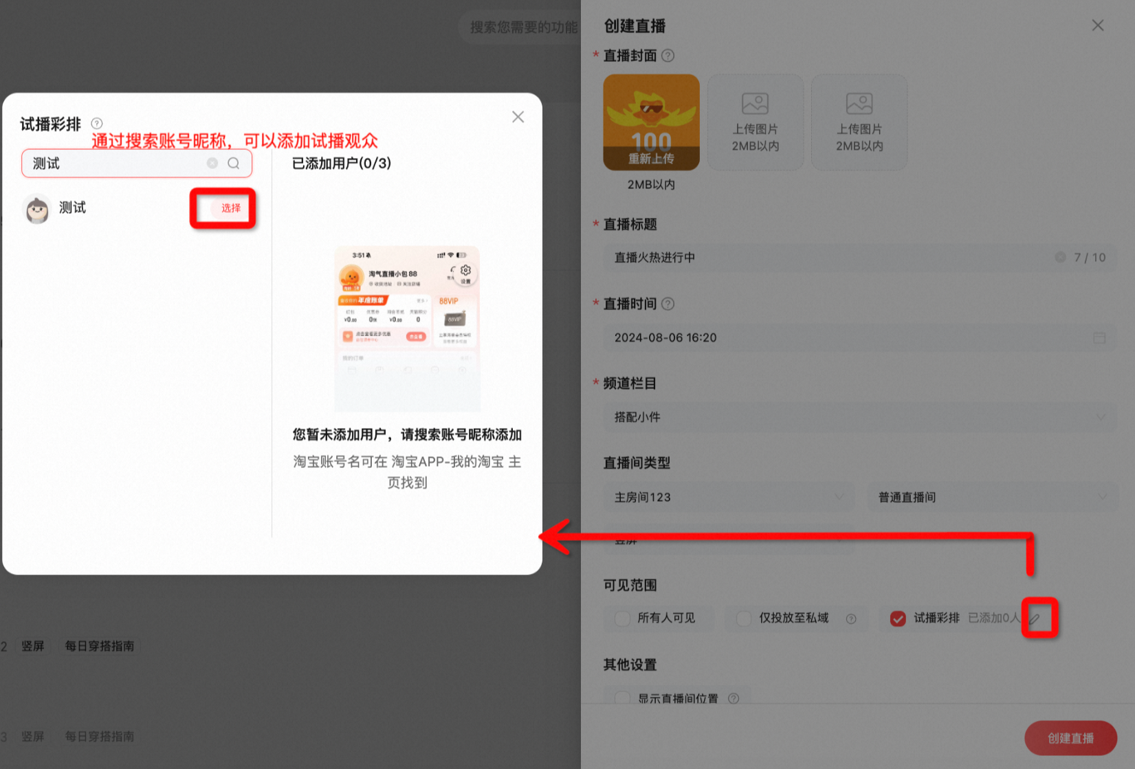Open the 主房间123 dropdown

729,497
